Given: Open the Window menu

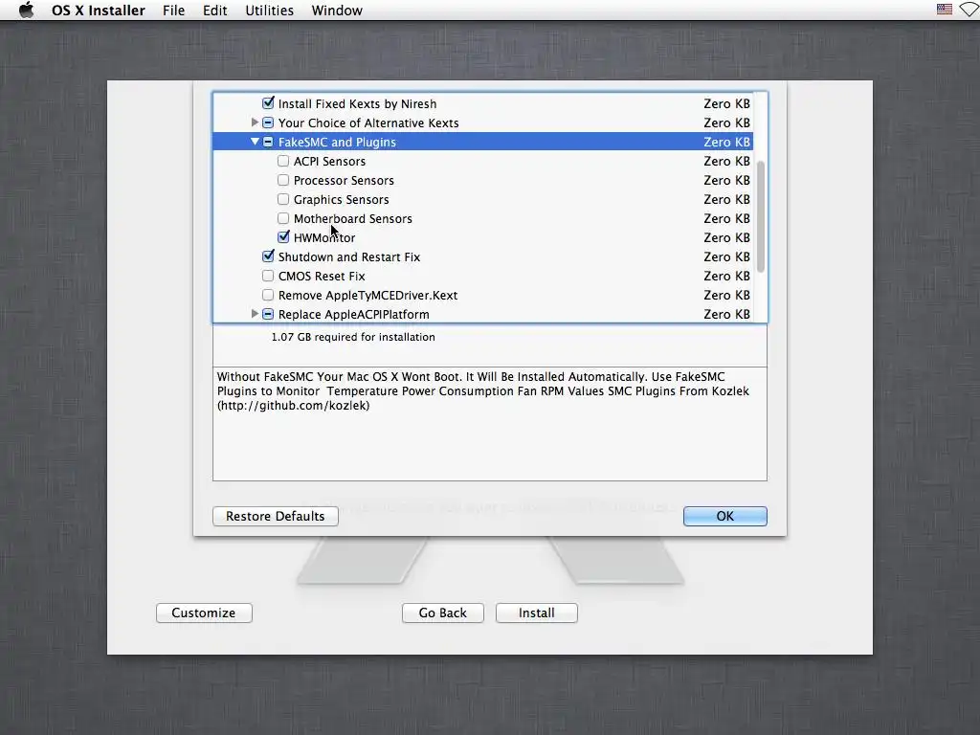Looking at the screenshot, I should pos(337,11).
